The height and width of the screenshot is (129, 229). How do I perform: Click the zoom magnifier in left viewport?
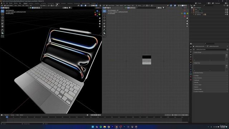pyautogui.click(x=100, y=18)
